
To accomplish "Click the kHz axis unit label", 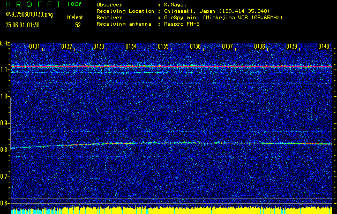I will point(5,43).
